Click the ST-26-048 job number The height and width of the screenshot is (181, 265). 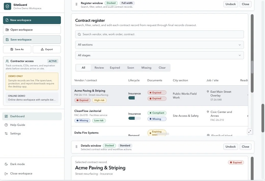(x=216, y=100)
